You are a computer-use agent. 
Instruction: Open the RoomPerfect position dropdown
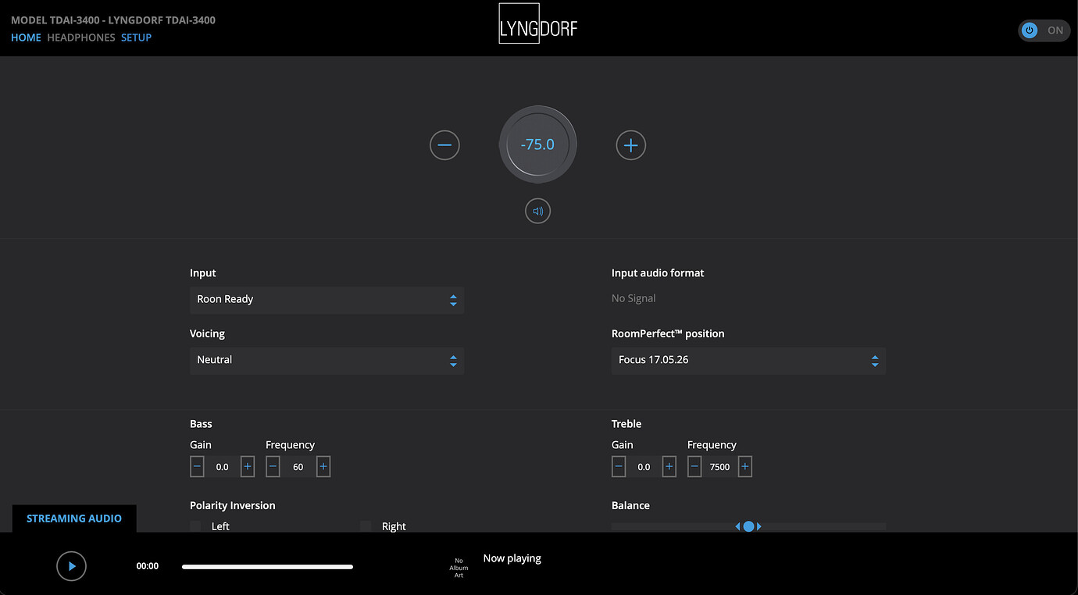point(748,361)
